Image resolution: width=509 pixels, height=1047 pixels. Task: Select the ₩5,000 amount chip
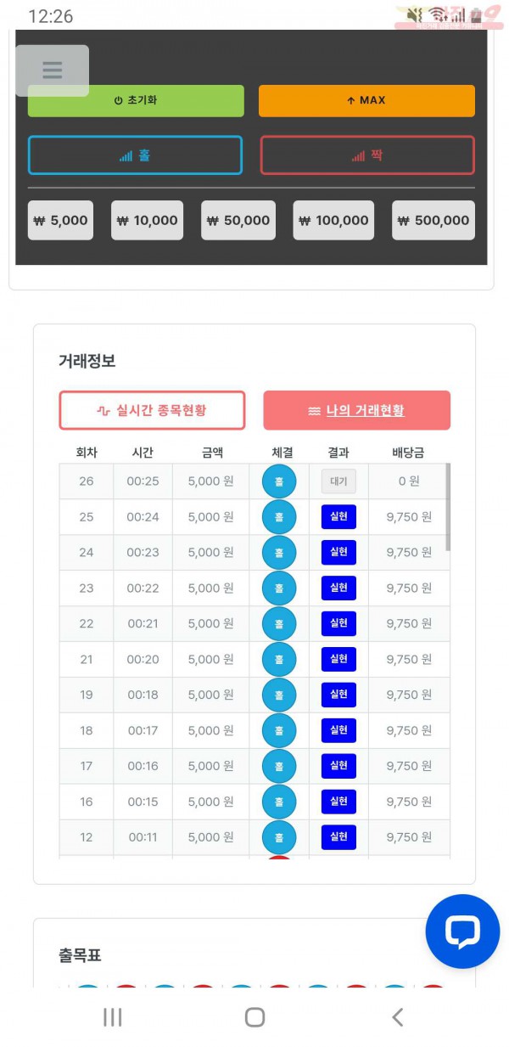60,219
